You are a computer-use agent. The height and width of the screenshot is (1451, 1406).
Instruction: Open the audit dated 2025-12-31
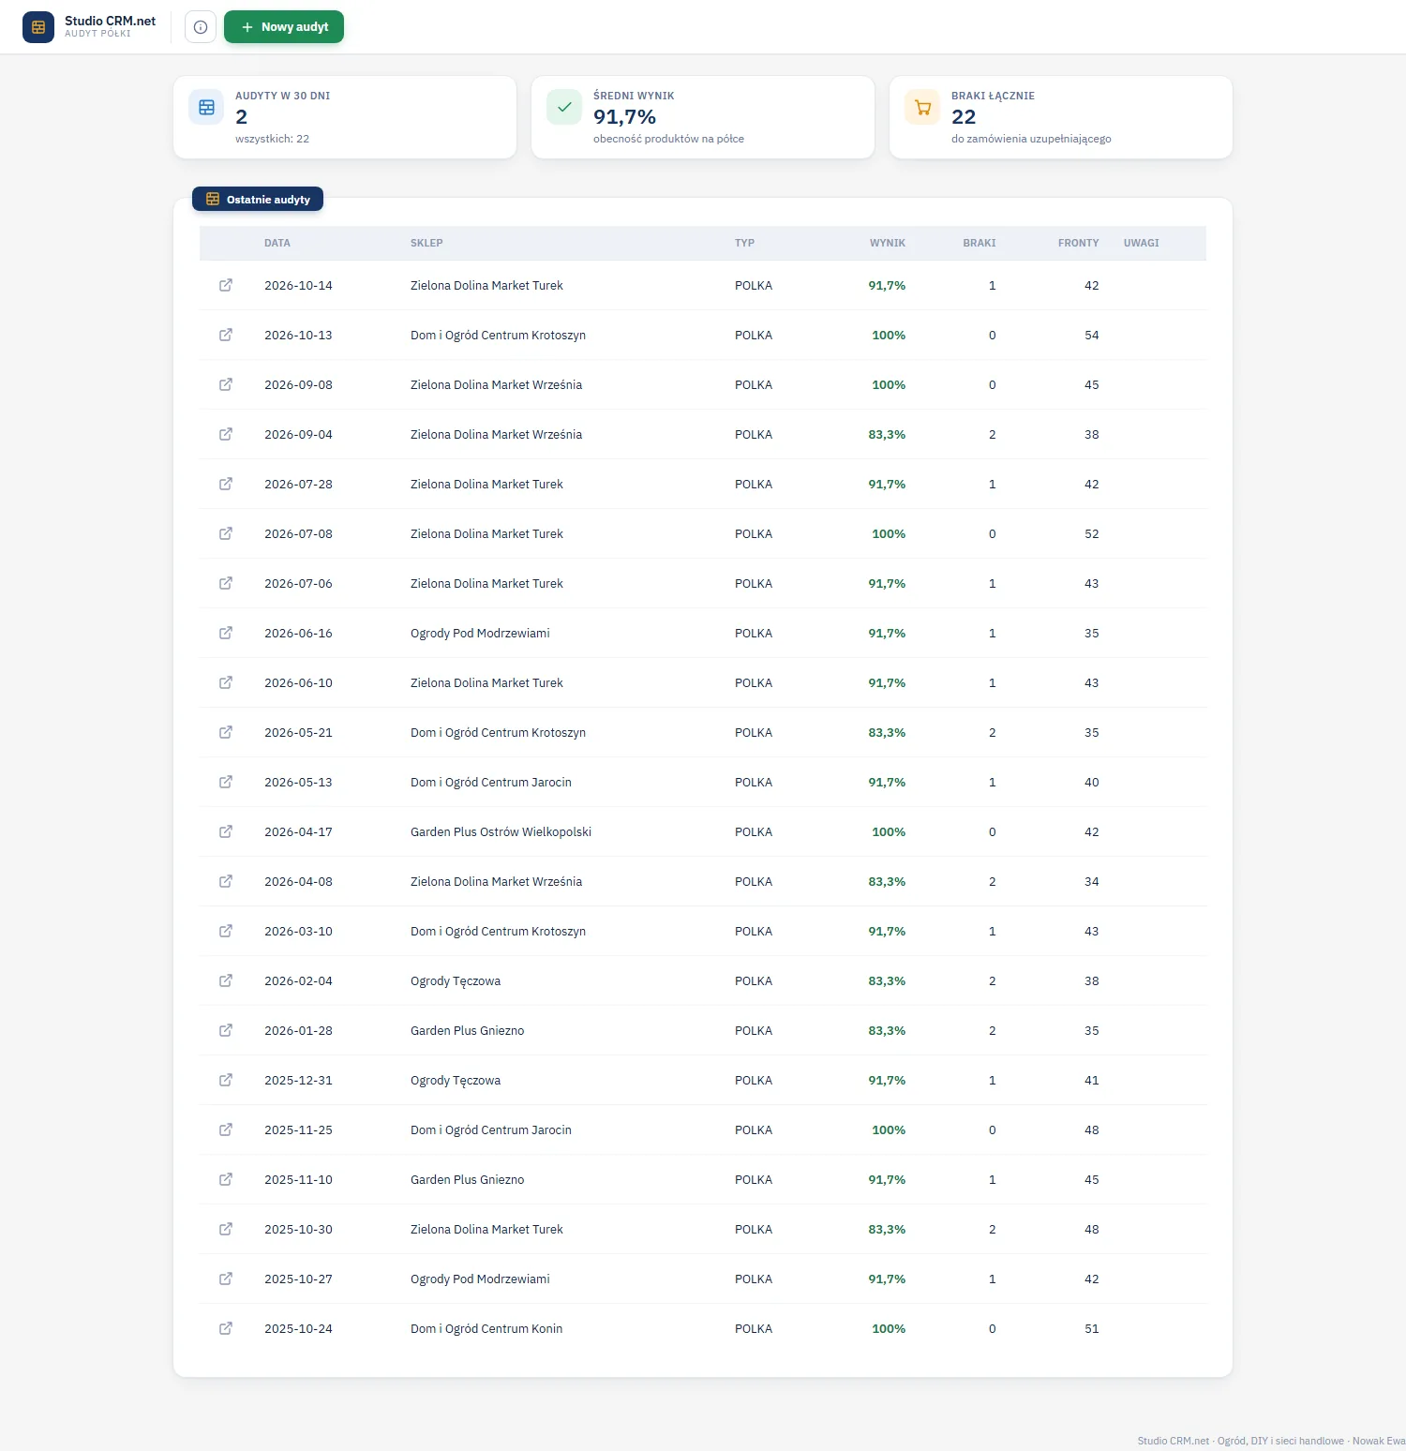click(x=226, y=1080)
